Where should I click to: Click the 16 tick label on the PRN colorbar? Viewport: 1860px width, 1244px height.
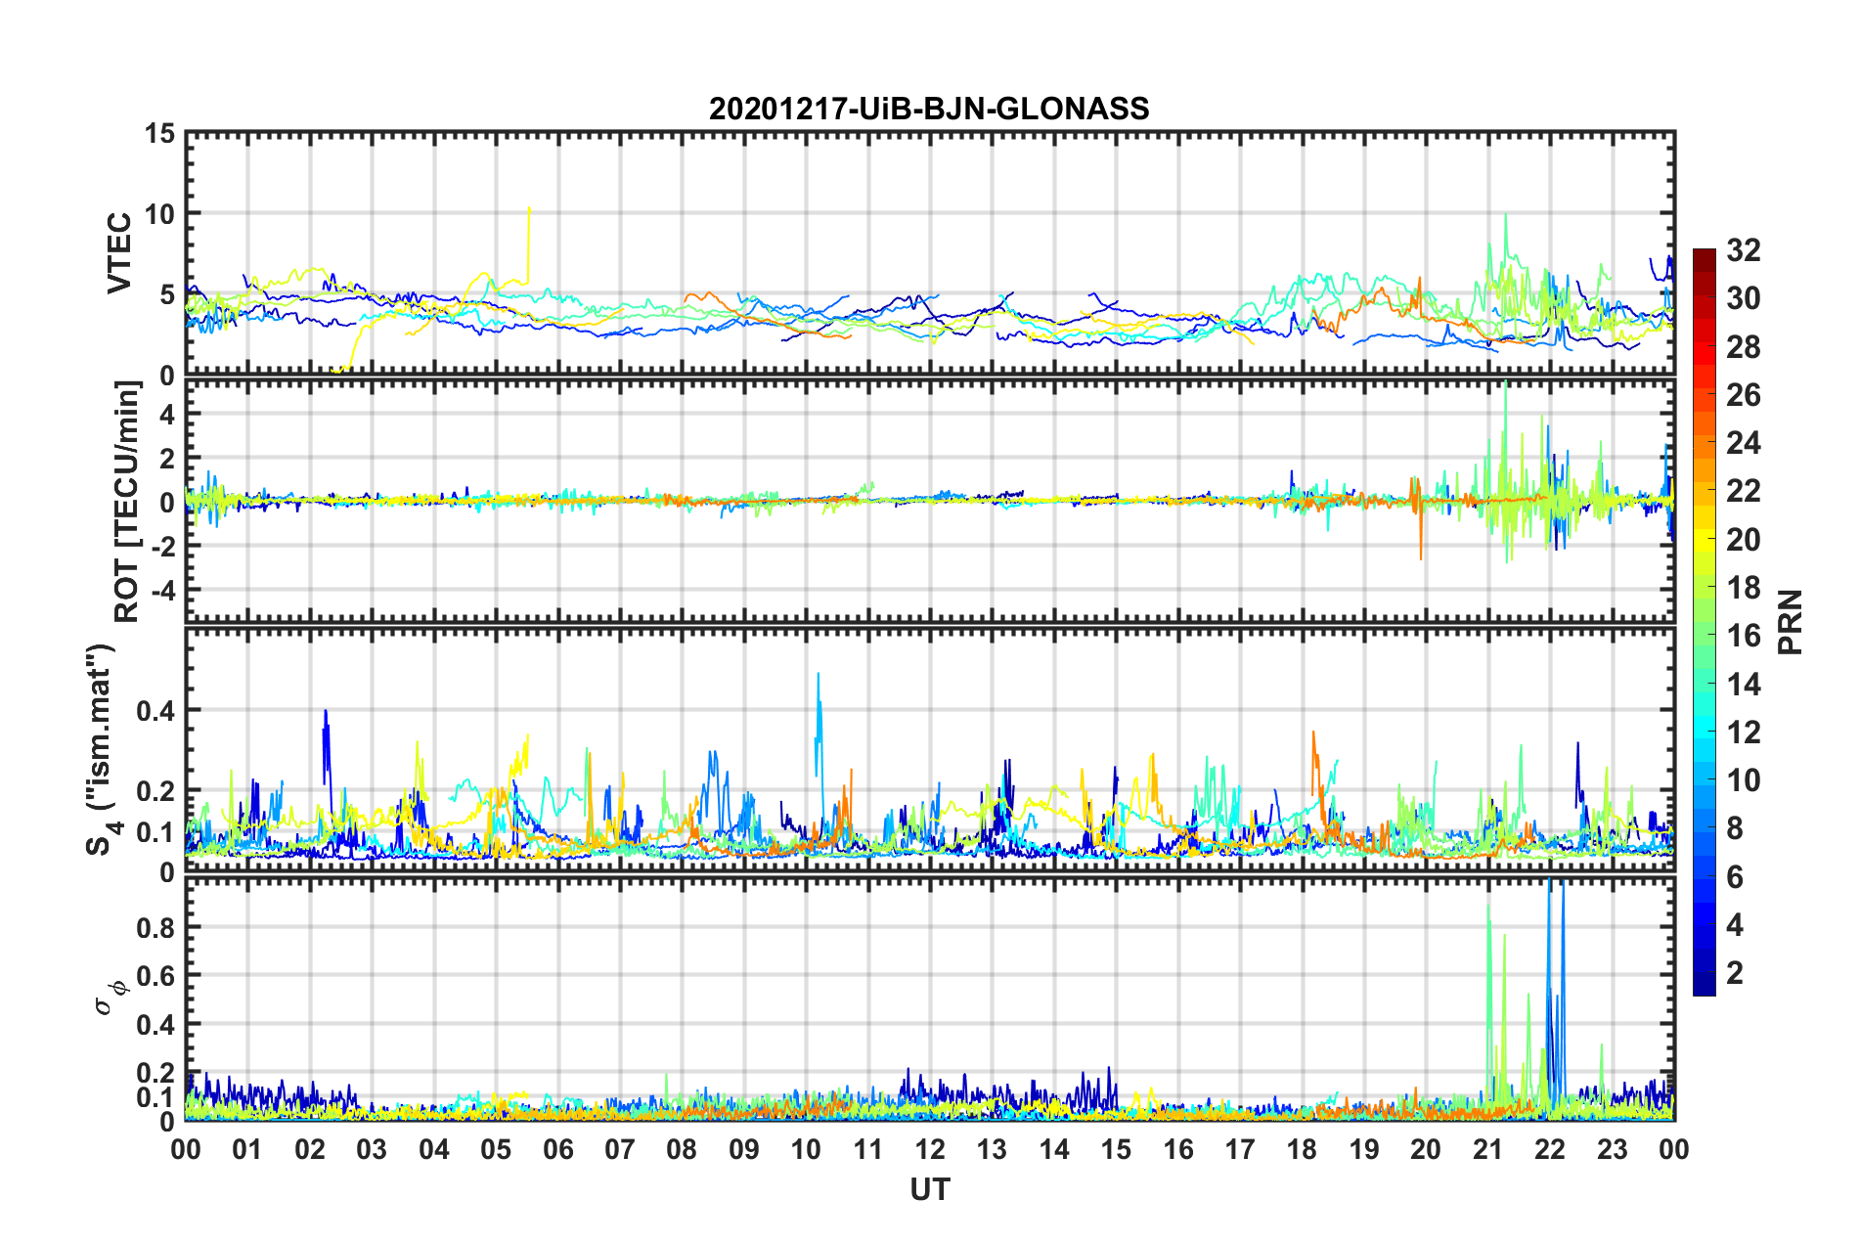1744,636
